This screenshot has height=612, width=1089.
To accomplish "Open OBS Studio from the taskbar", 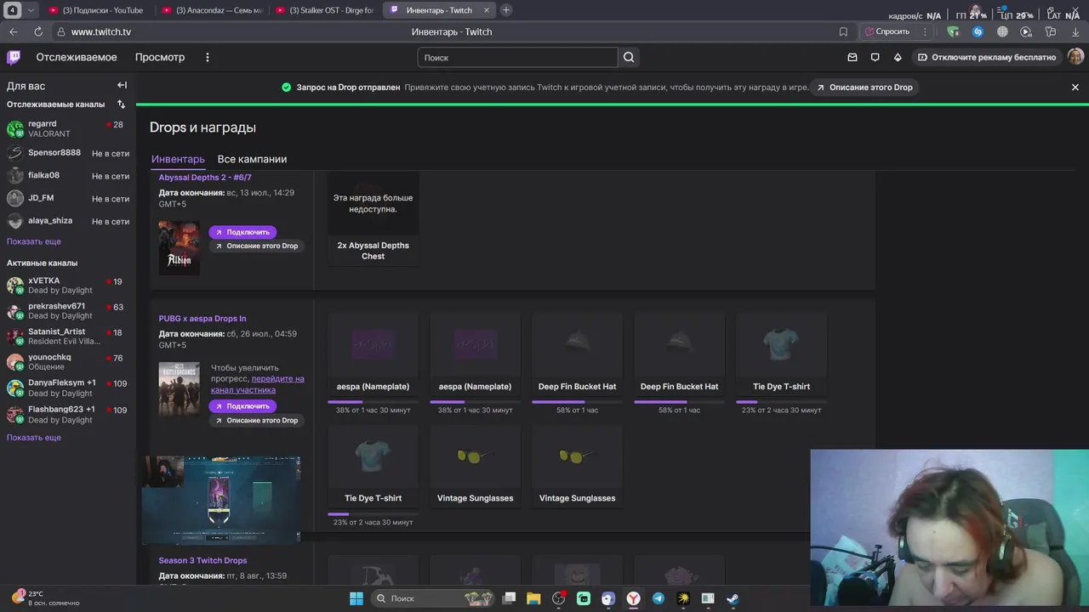I will click(558, 598).
